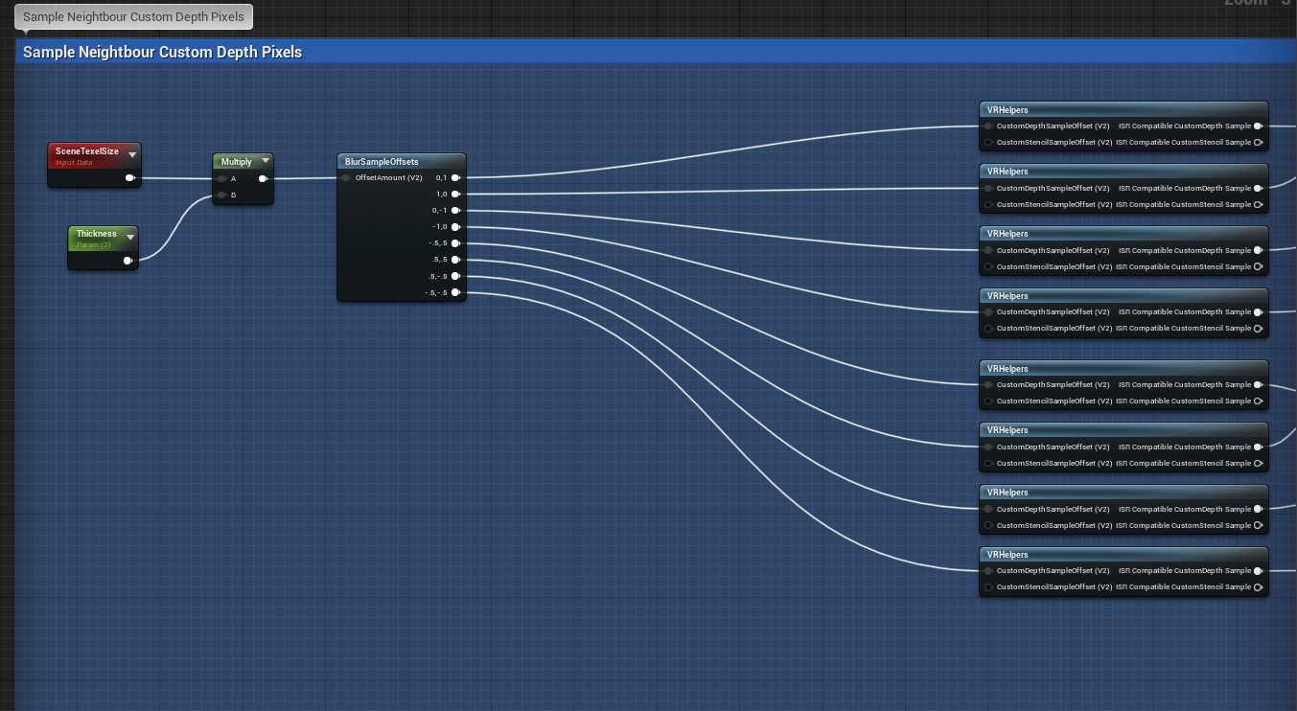This screenshot has width=1297, height=711.
Task: Select the SceneTexelSize node red header
Action: [x=86, y=151]
